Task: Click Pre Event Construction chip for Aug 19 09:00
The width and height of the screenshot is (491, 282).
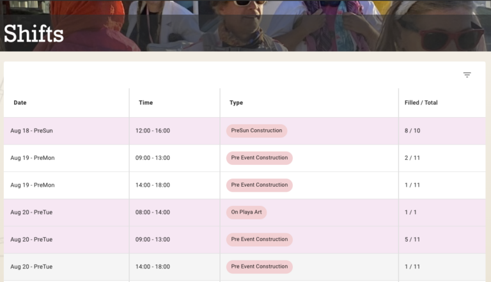Action: click(x=259, y=158)
